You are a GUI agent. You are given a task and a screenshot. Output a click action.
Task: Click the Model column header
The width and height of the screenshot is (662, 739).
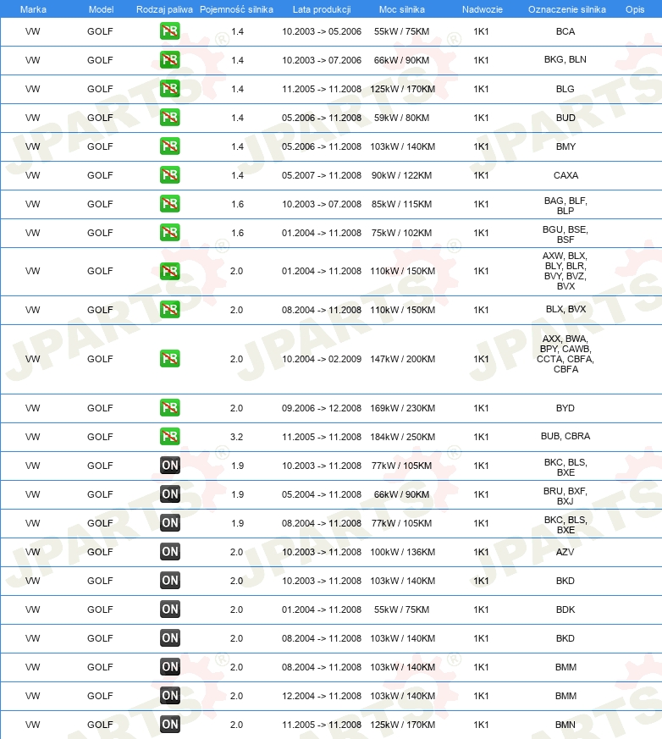point(101,9)
